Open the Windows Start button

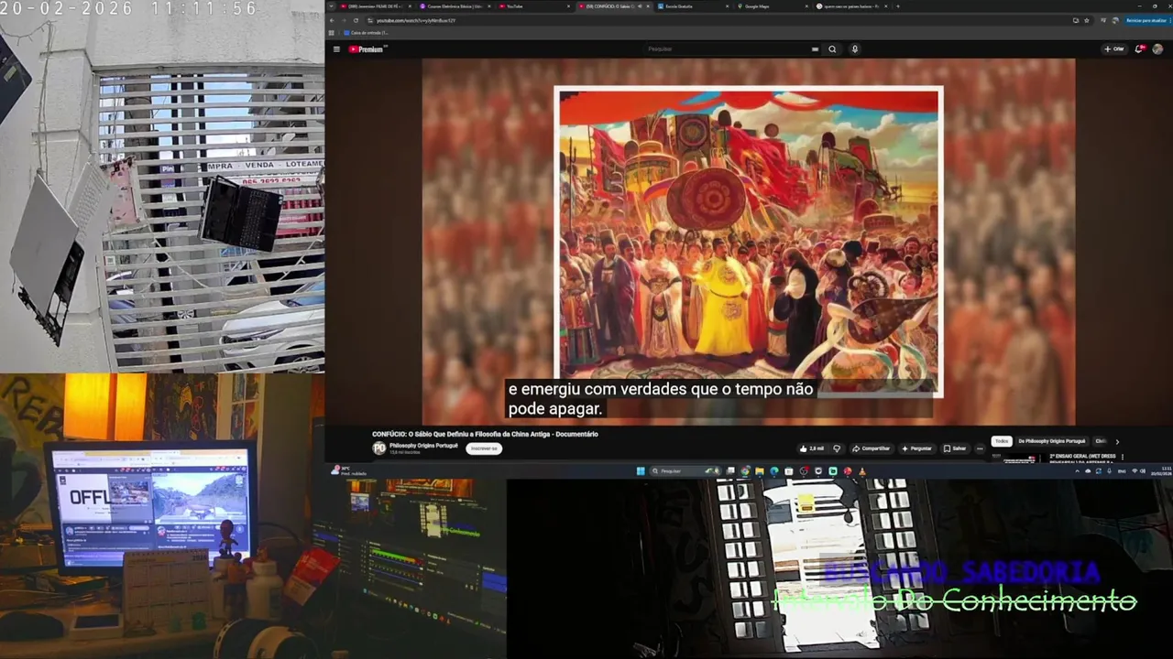(x=640, y=470)
